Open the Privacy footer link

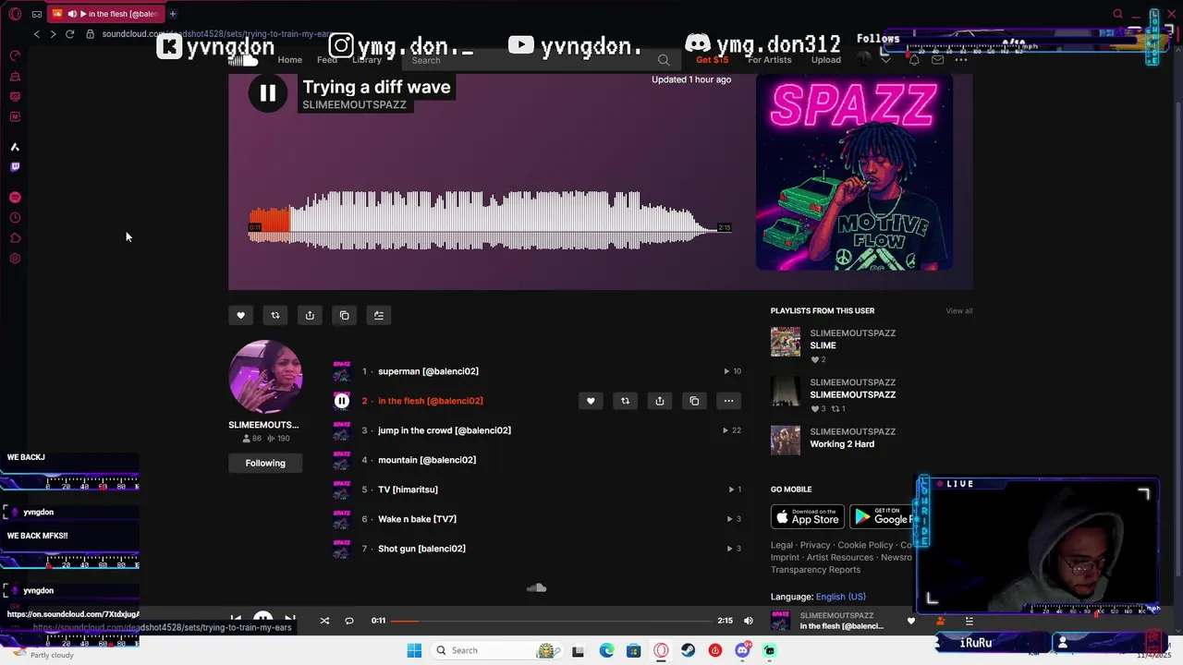815,545
